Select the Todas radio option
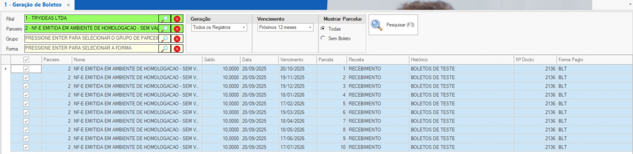Viewport: 633px width, 154px height. 323,29
